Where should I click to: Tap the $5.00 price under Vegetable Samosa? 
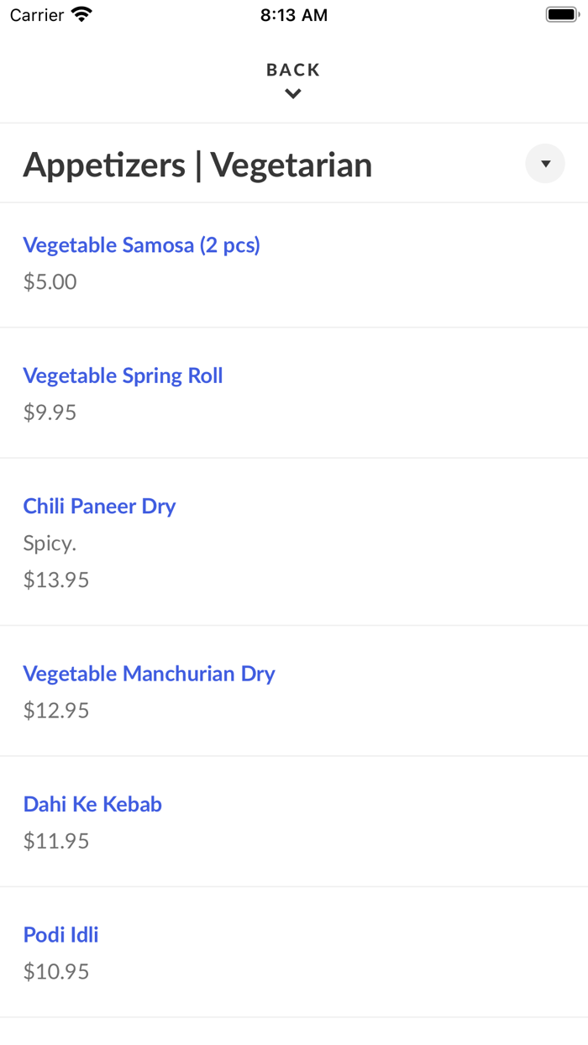click(x=50, y=281)
